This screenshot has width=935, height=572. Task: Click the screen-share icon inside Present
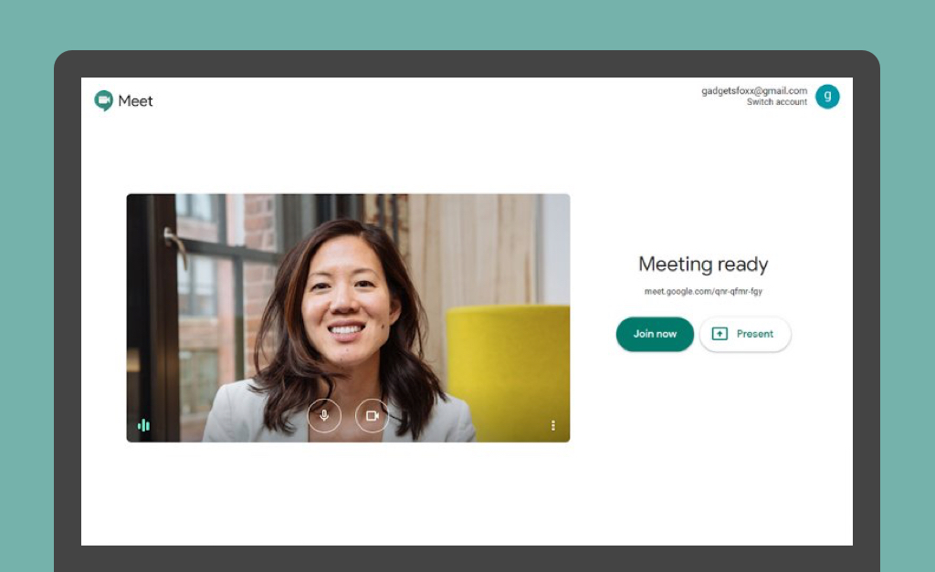click(720, 334)
